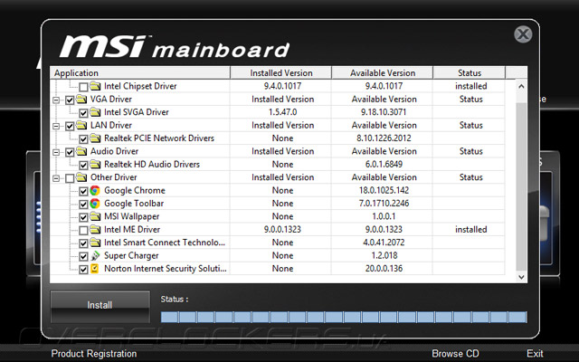Collapse the VGA Driver tree node
This screenshot has height=362, width=579.
tap(56, 100)
